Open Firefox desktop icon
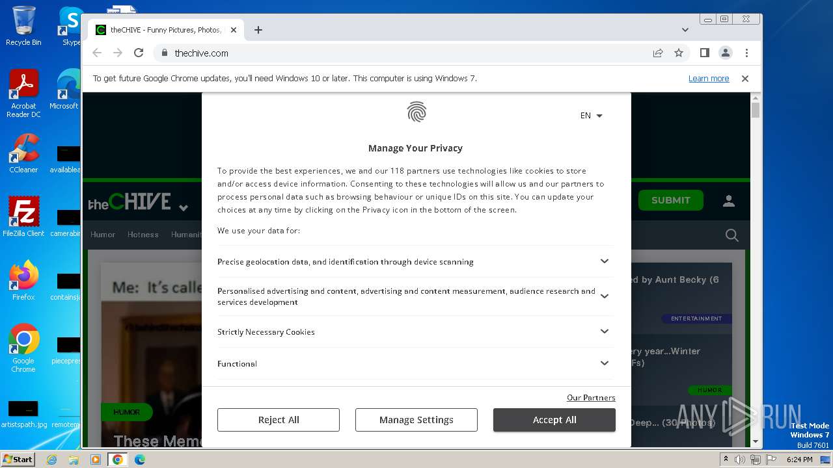Viewport: 833px width, 468px height. (23, 280)
